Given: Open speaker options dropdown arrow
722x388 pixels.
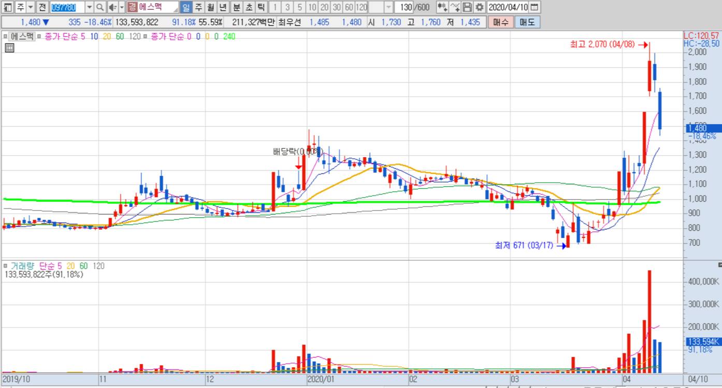Looking at the screenshot, I should coord(122,7).
